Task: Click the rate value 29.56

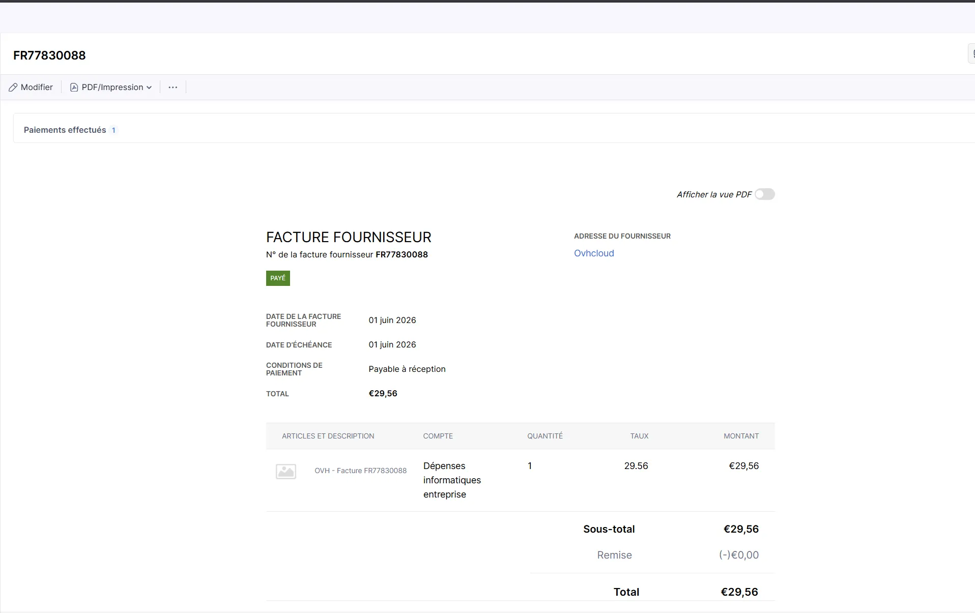Action: tap(636, 466)
